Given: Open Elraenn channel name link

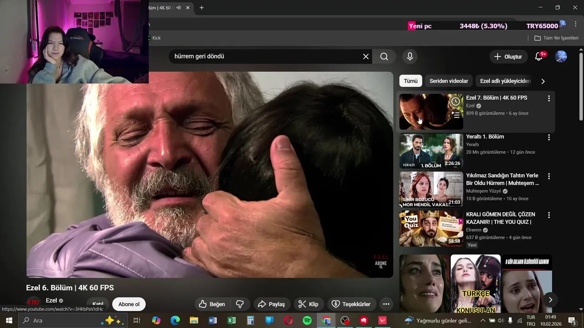Looking at the screenshot, I should click(x=474, y=230).
